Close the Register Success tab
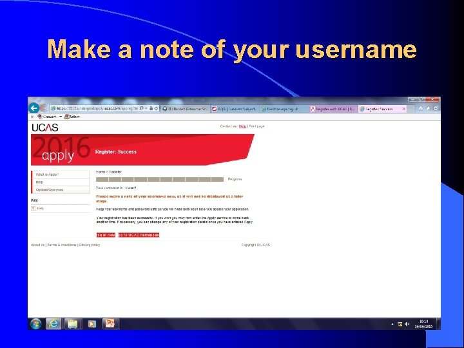This screenshot has width=464, height=348. pyautogui.click(x=403, y=109)
